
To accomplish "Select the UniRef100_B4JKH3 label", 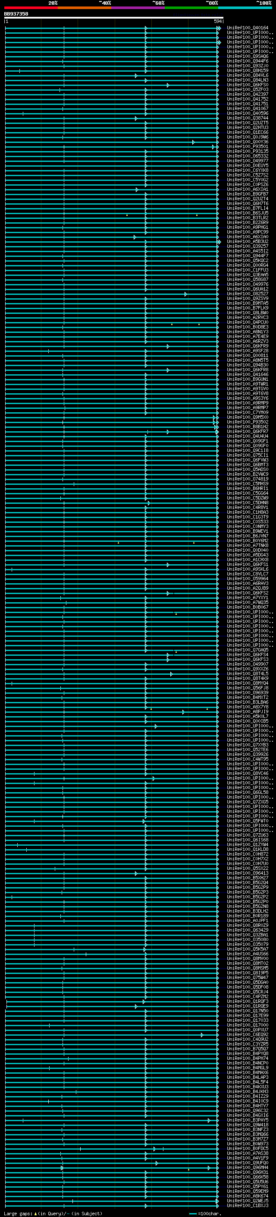I will [x=248, y=1092].
